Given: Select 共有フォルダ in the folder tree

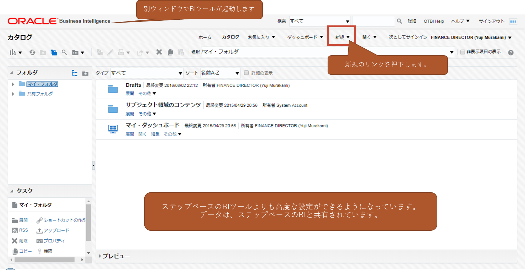Looking at the screenshot, I should (40, 94).
